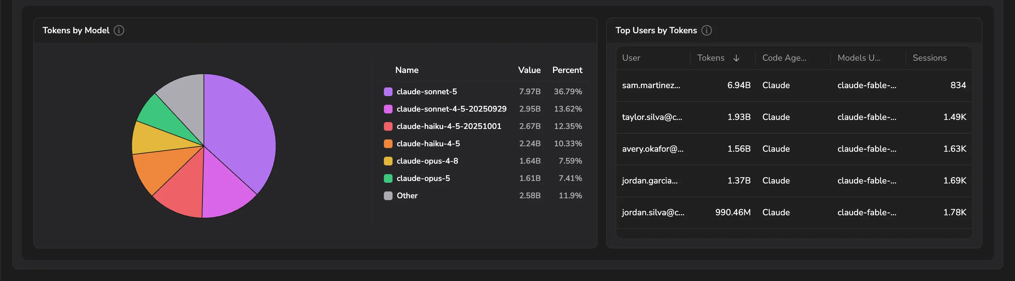1015x281 pixels.
Task: Click the 1.93B tokens cell
Action: coord(739,117)
